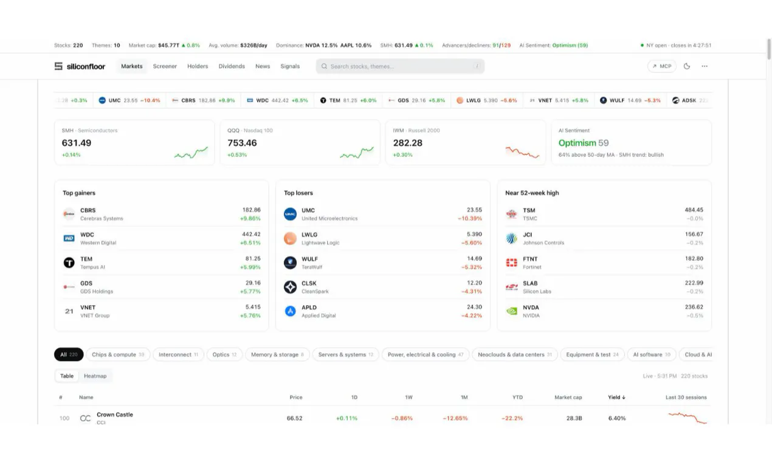Click the Silicon Labs logo icon
The height and width of the screenshot is (462, 772).
[511, 287]
